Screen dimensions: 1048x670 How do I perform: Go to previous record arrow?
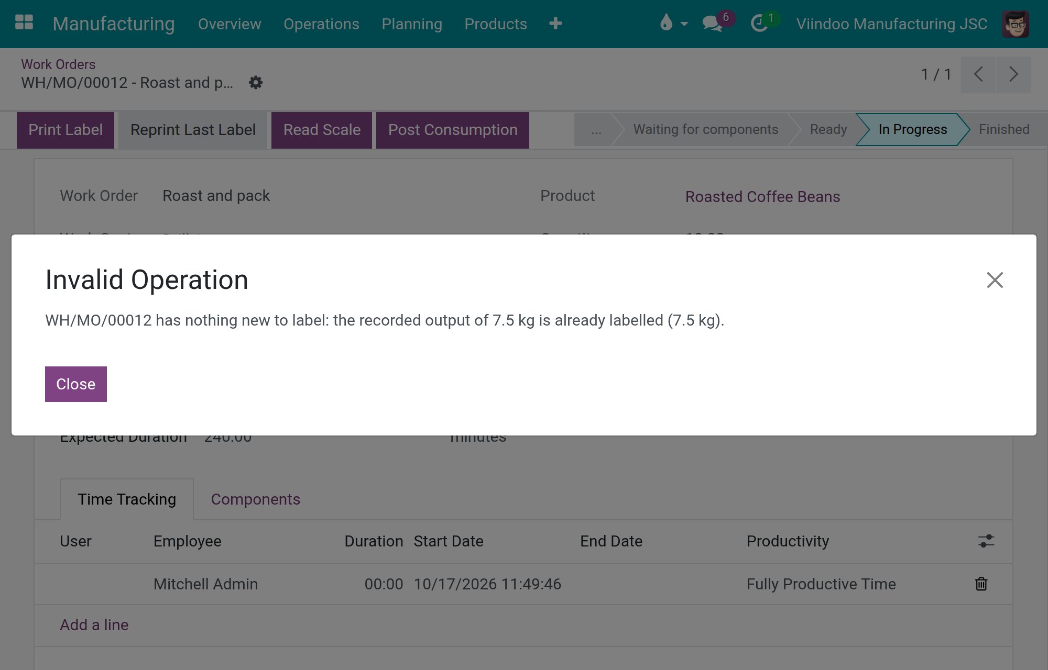click(978, 74)
